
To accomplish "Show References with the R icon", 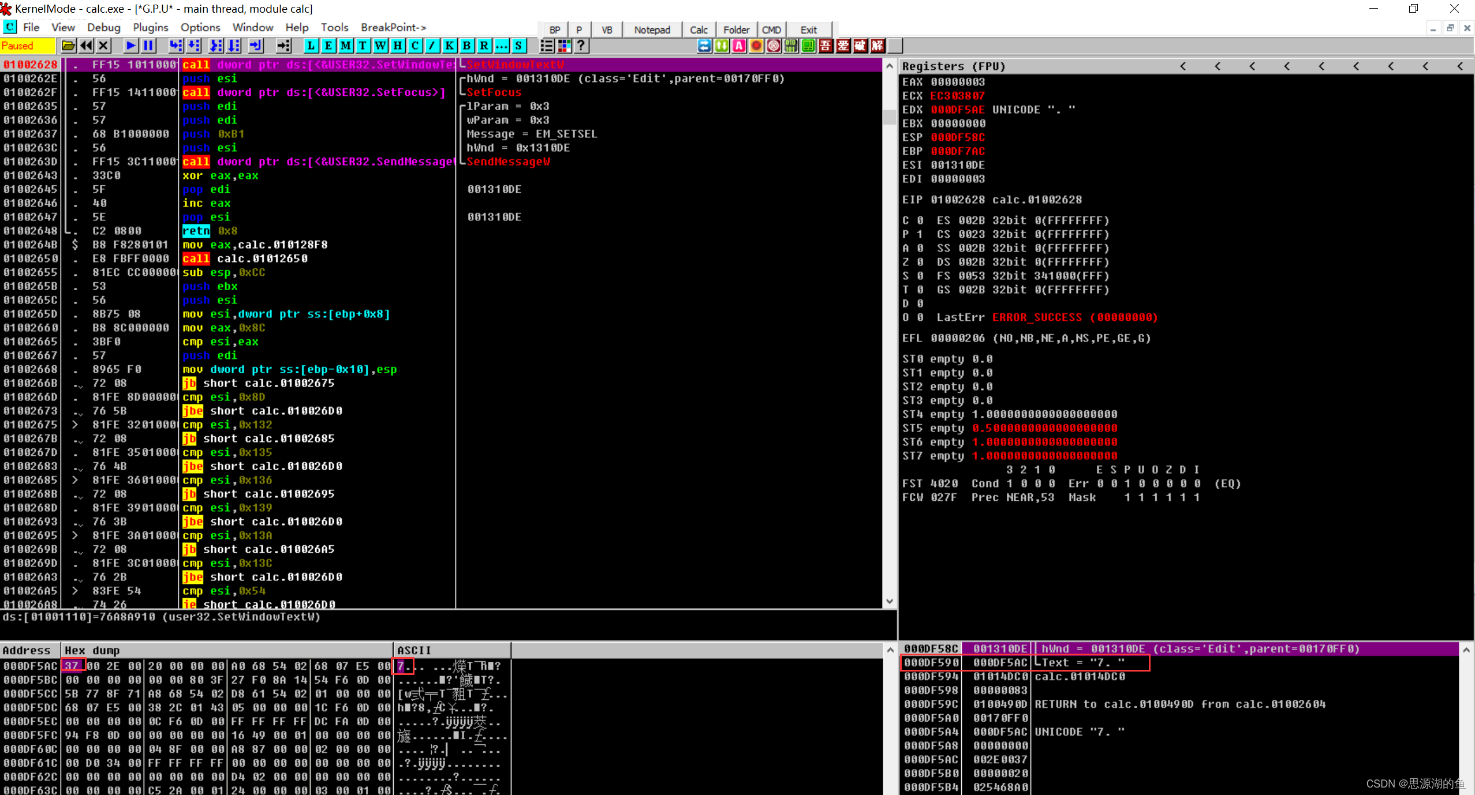I will point(484,46).
